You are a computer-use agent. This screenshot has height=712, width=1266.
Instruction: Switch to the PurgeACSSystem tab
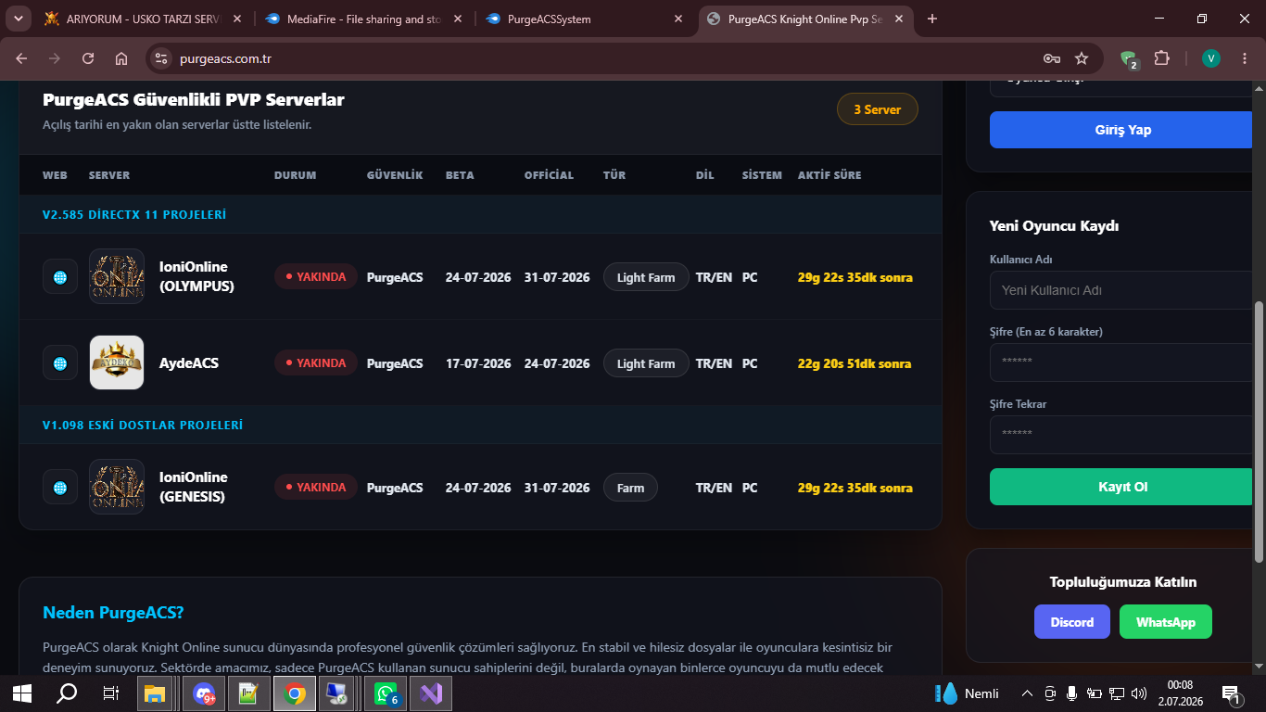click(x=585, y=19)
